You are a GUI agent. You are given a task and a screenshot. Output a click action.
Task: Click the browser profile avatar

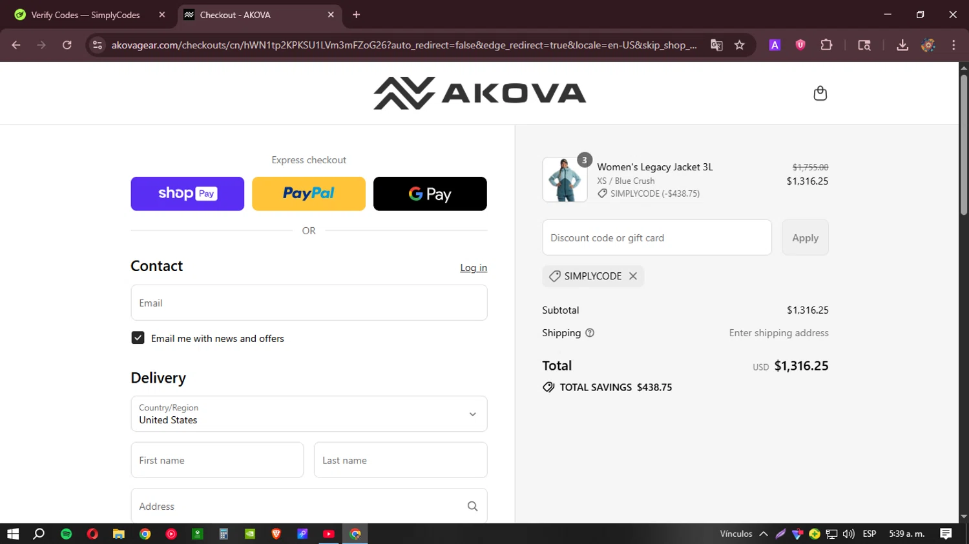click(x=928, y=45)
